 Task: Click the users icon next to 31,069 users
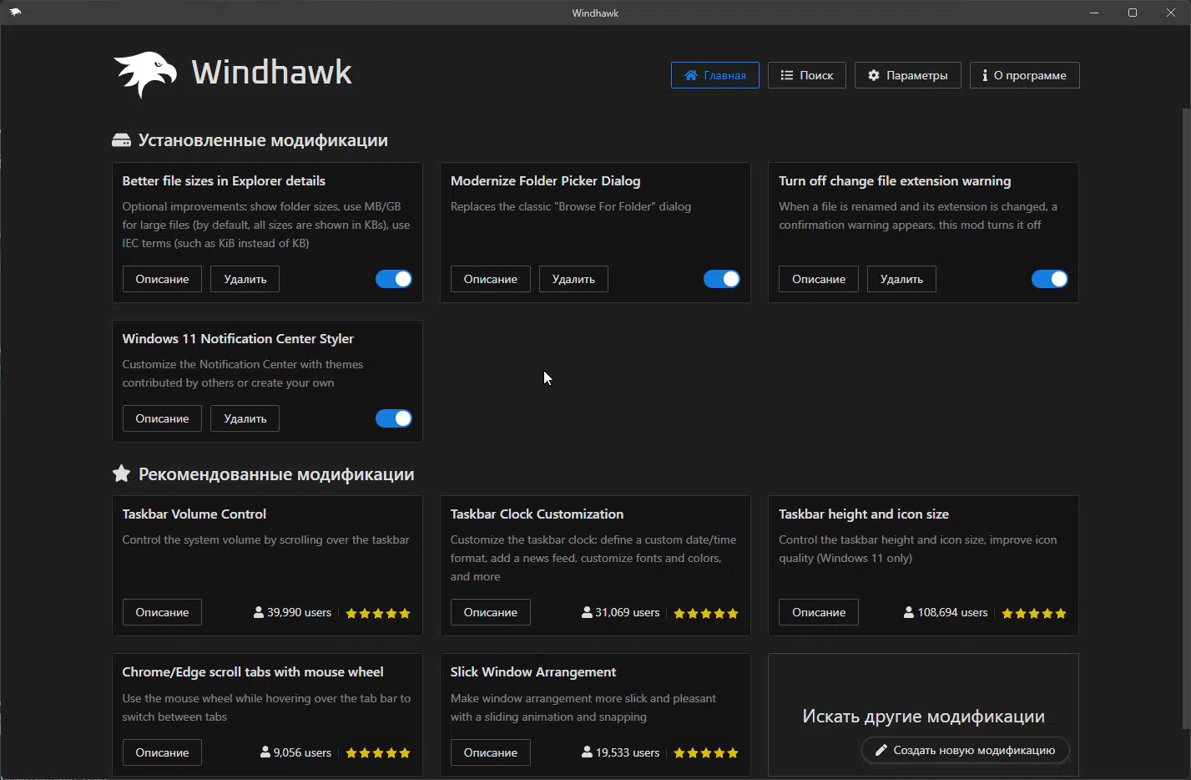(x=587, y=612)
